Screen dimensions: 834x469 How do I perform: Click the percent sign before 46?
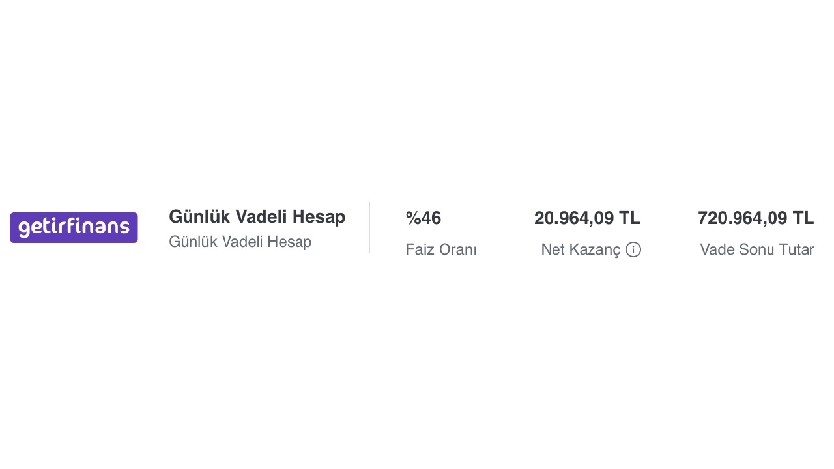coord(412,218)
